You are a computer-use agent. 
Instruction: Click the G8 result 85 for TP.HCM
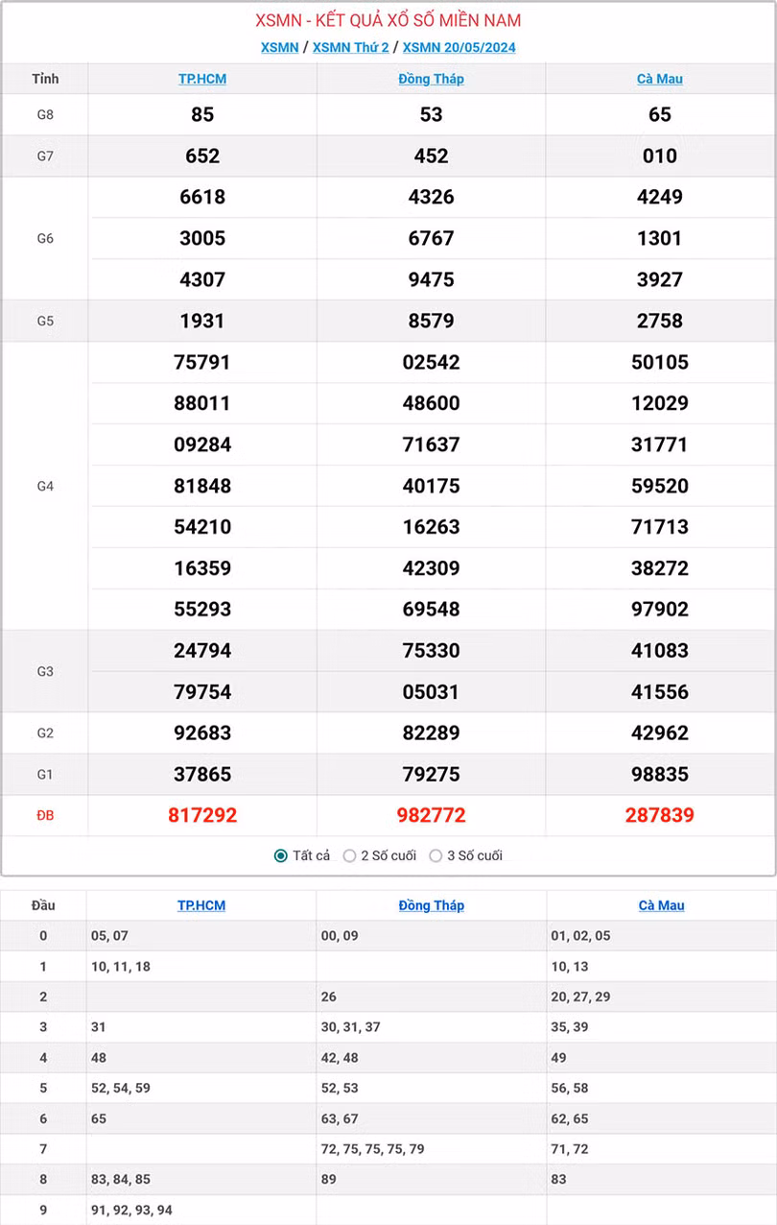point(202,114)
